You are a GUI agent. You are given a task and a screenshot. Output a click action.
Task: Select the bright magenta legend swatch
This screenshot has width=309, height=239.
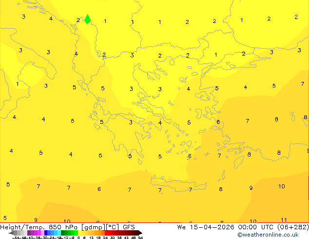pos(39,233)
